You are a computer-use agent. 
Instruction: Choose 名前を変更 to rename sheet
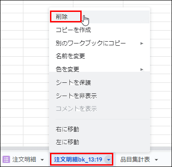click(x=100, y=56)
